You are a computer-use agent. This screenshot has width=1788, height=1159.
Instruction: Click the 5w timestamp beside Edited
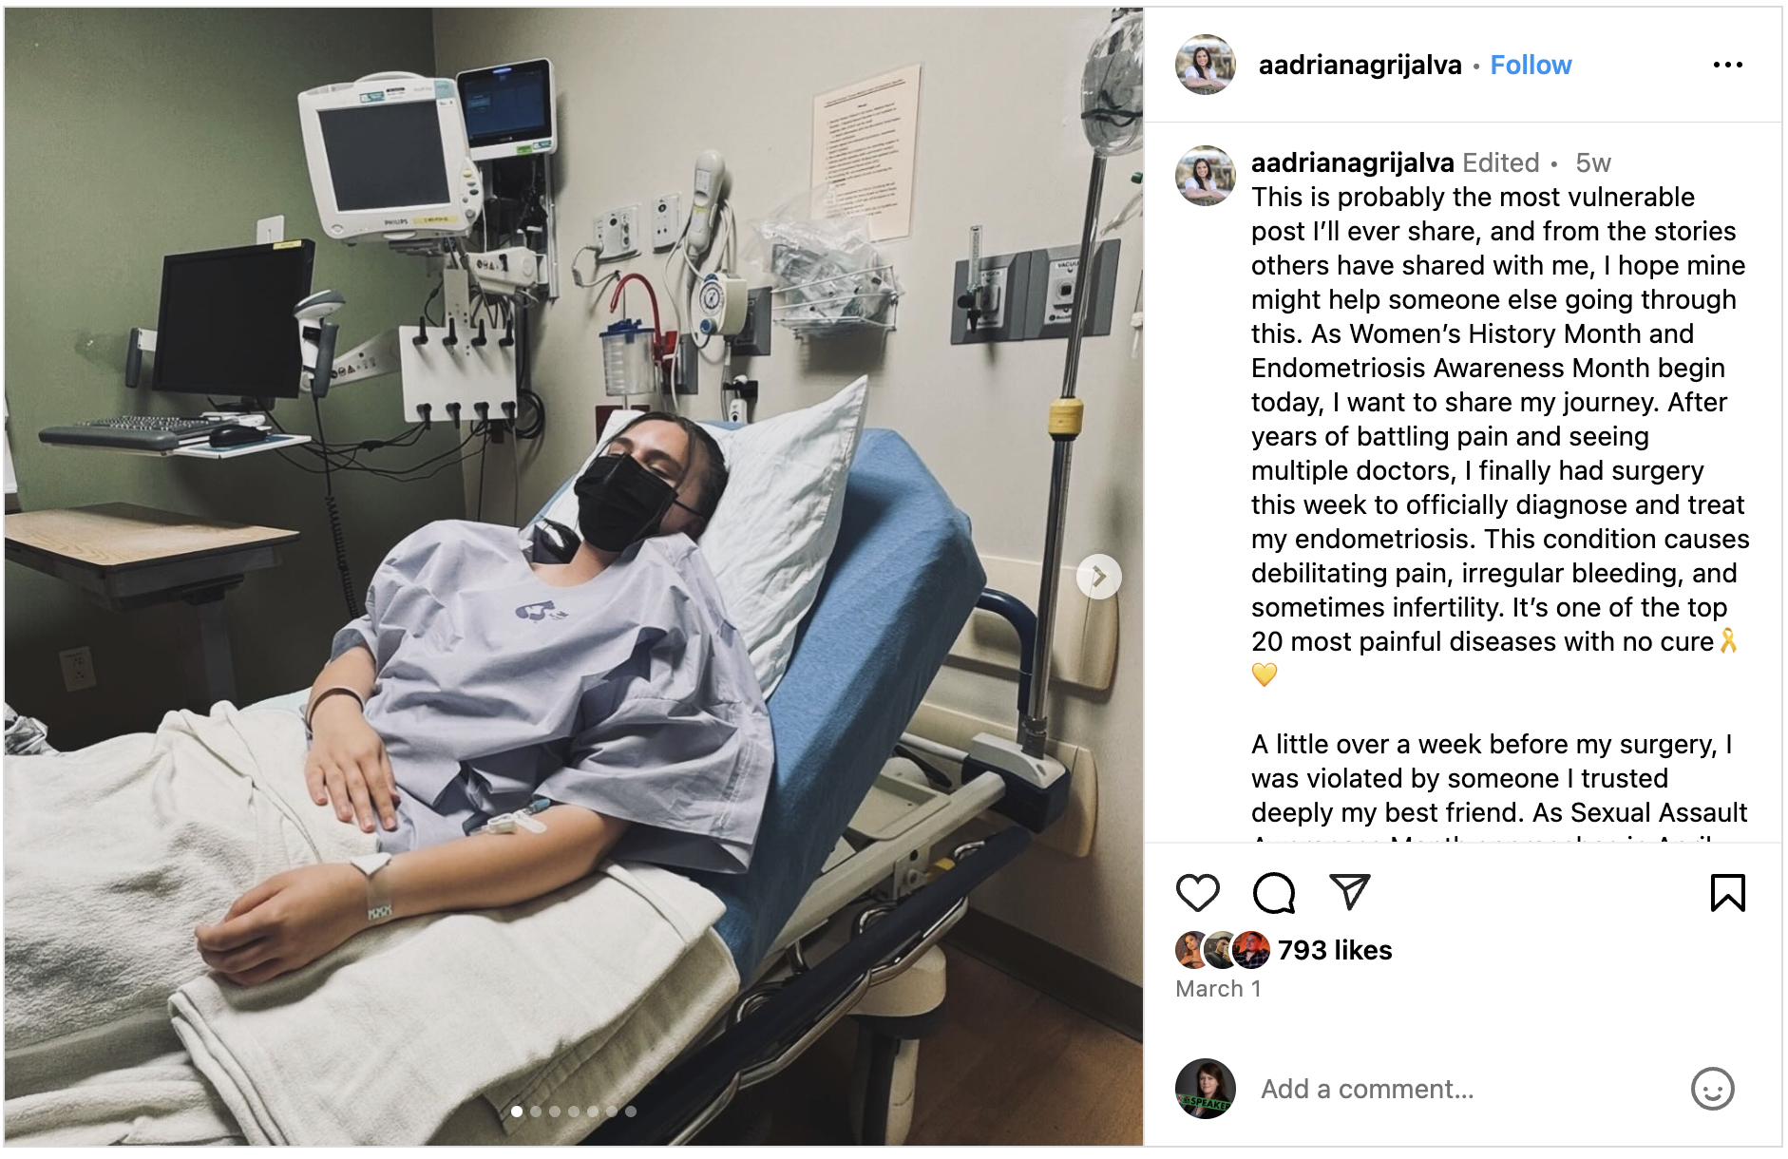(1593, 162)
